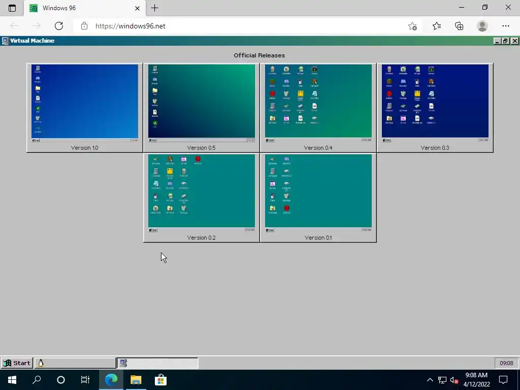The image size is (520, 390).
Task: Open File Explorer from taskbar
Action: click(x=136, y=380)
